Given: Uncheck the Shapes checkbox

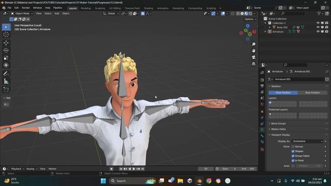Looking at the screenshot, I should click(x=293, y=151).
